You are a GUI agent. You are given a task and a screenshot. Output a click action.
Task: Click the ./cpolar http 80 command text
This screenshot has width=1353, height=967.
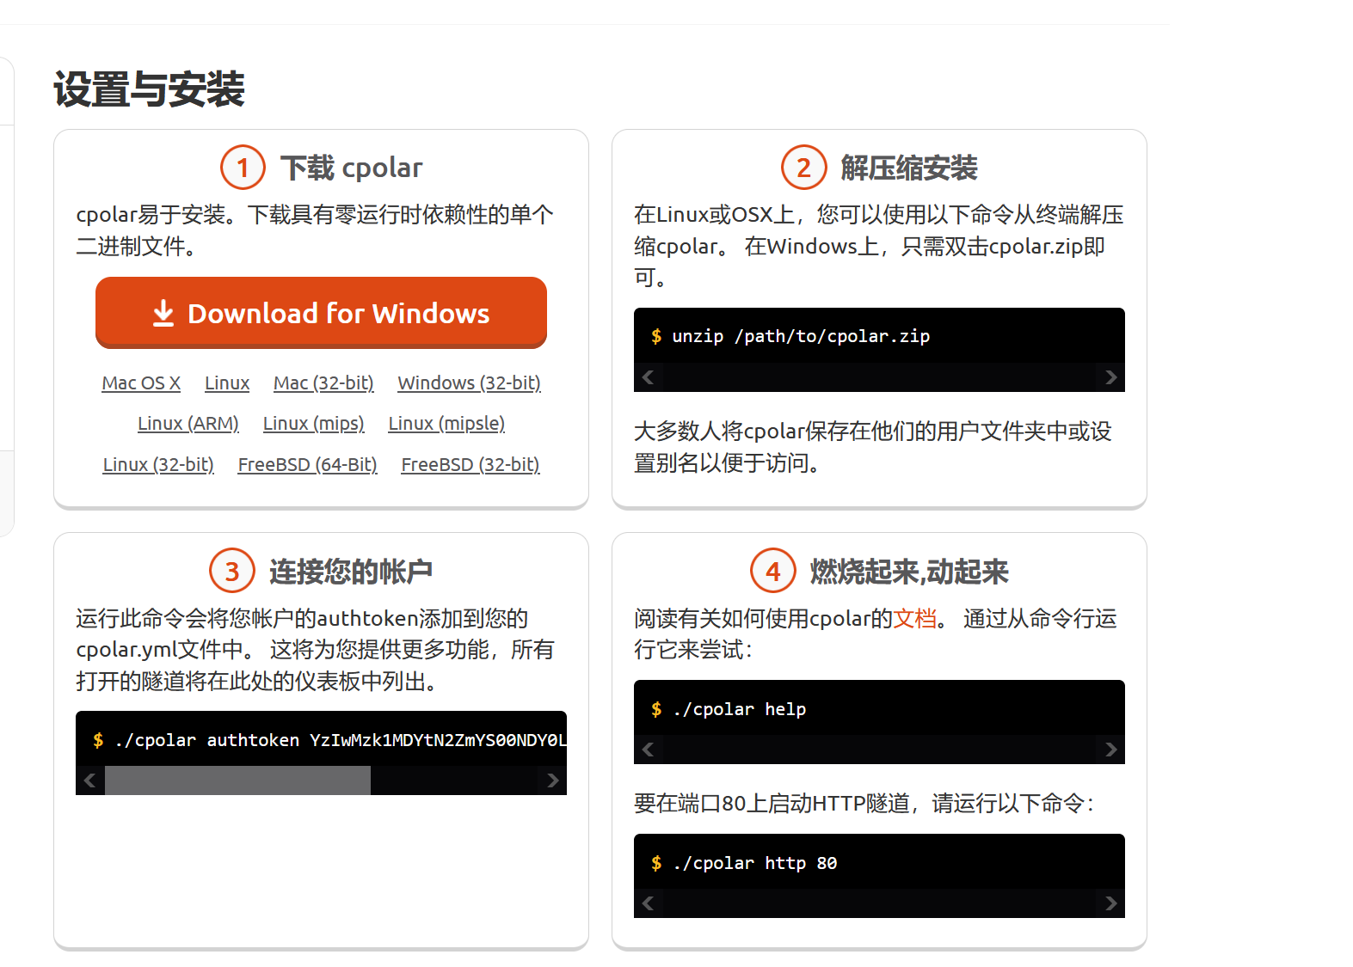[x=755, y=863]
